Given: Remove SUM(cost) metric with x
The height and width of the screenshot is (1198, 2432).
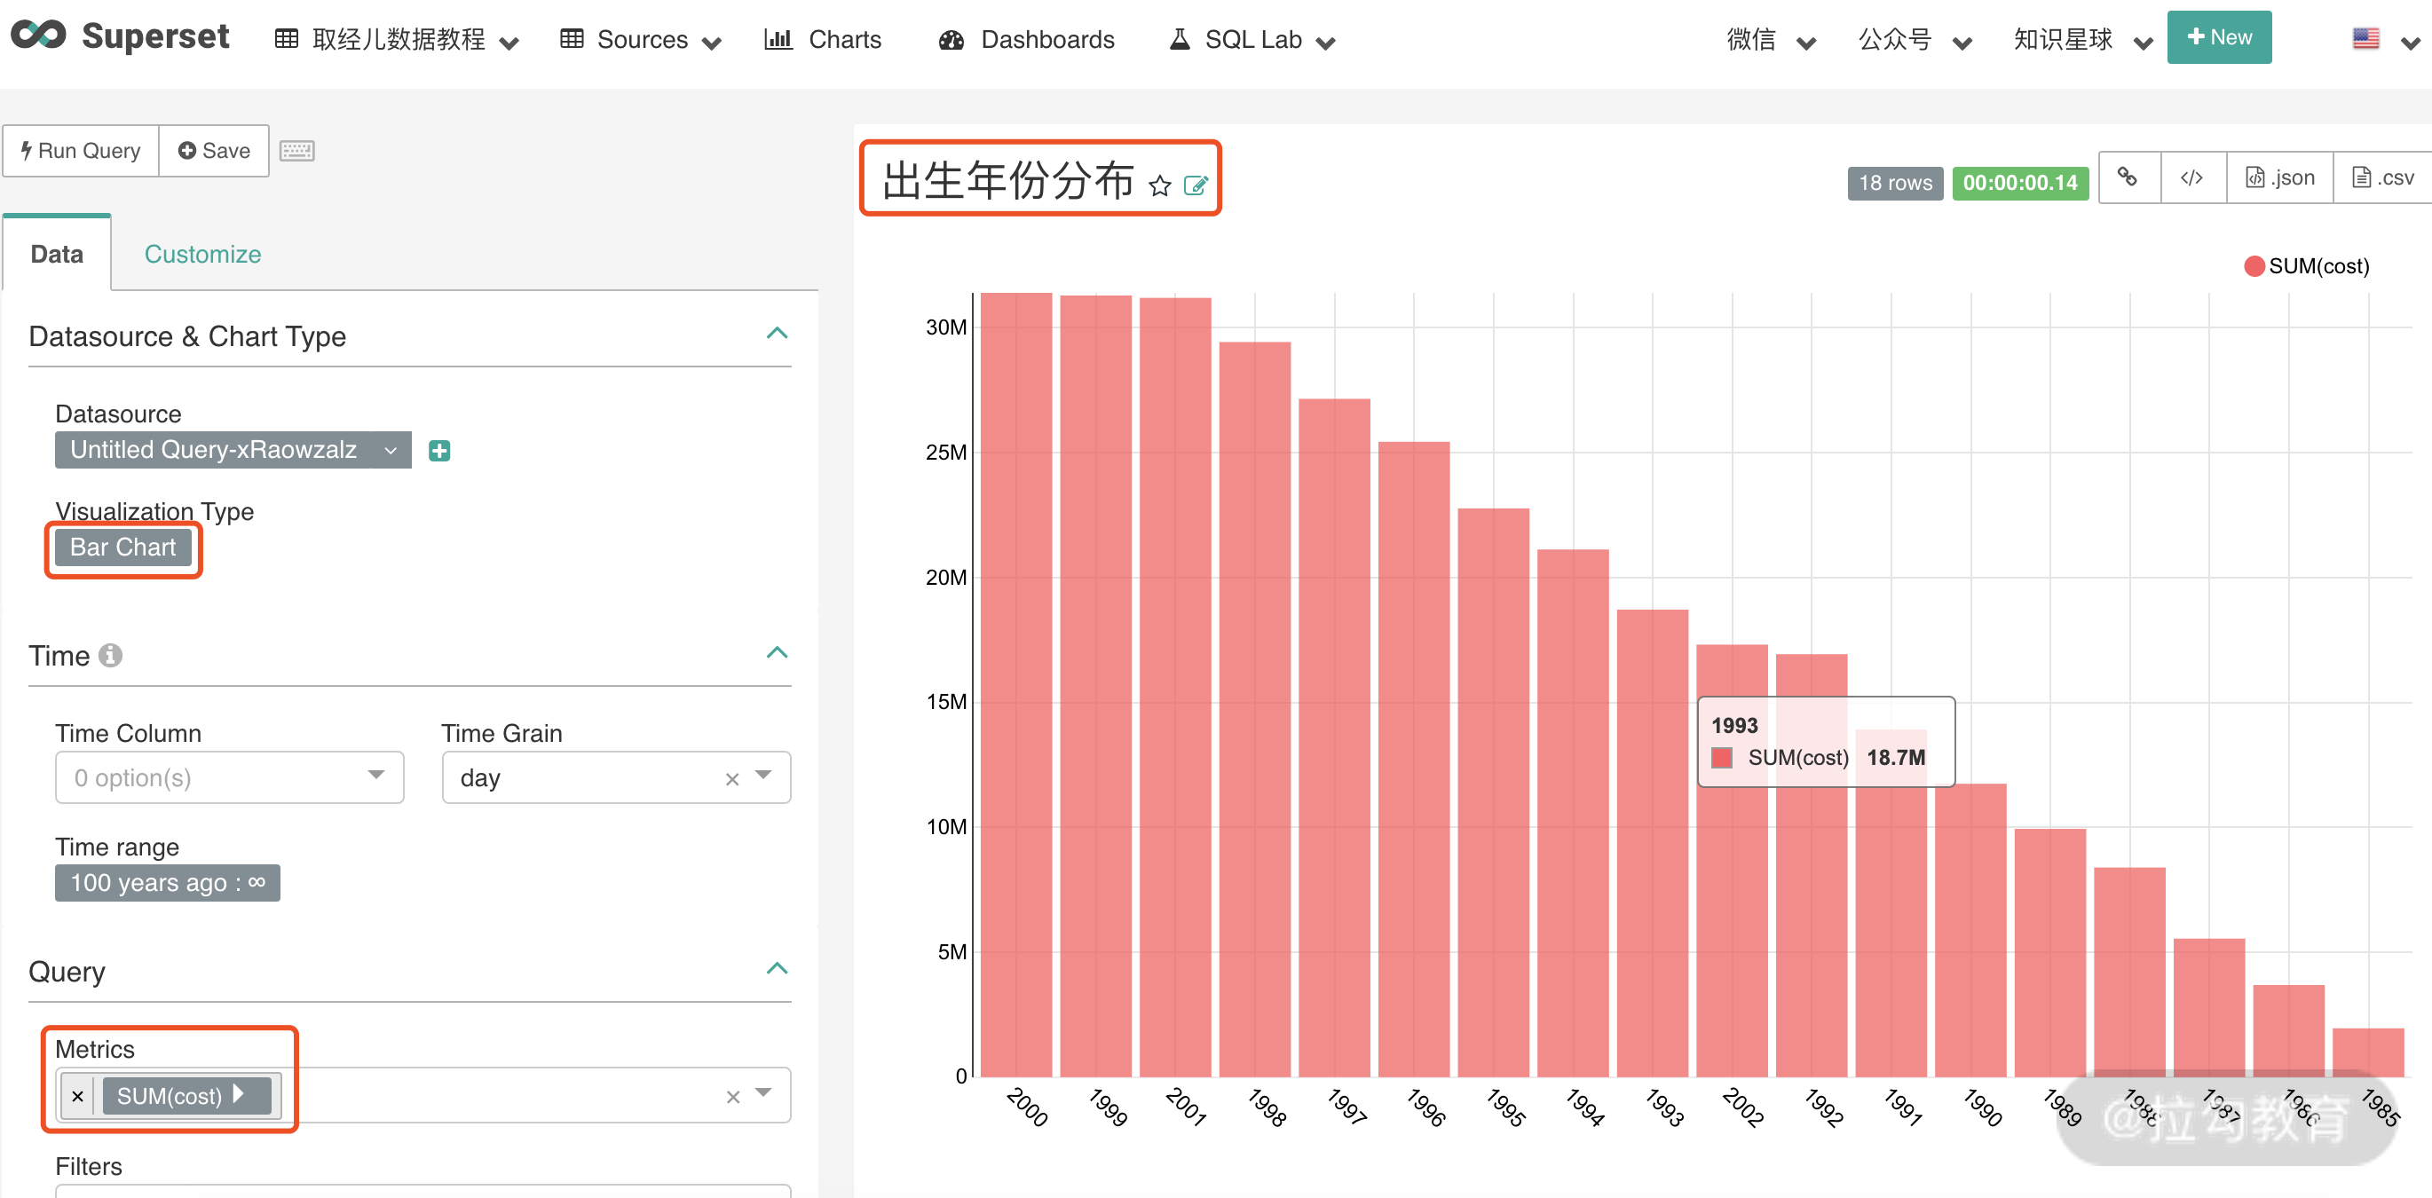Looking at the screenshot, I should pos(78,1095).
